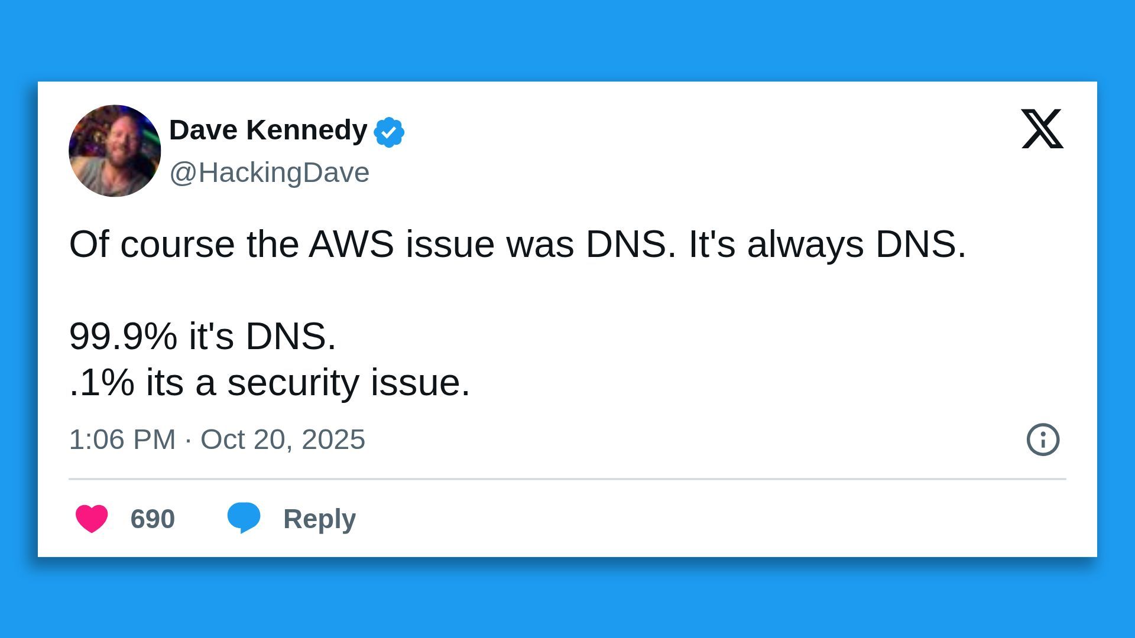The height and width of the screenshot is (638, 1135).
Task: Open the @HackingDave profile handle
Action: (x=269, y=172)
